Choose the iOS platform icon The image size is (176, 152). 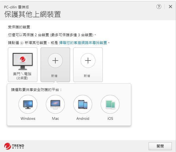(x=110, y=104)
